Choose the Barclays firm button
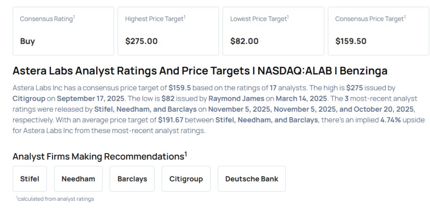 [x=132, y=179]
